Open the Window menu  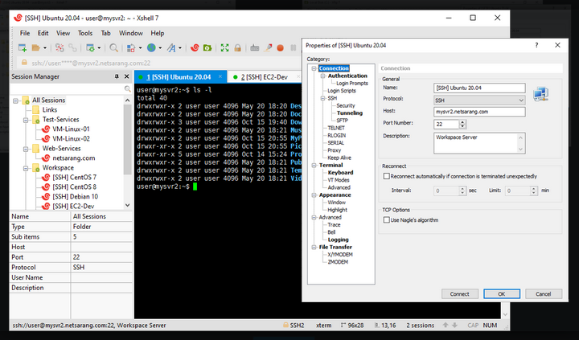coord(131,33)
